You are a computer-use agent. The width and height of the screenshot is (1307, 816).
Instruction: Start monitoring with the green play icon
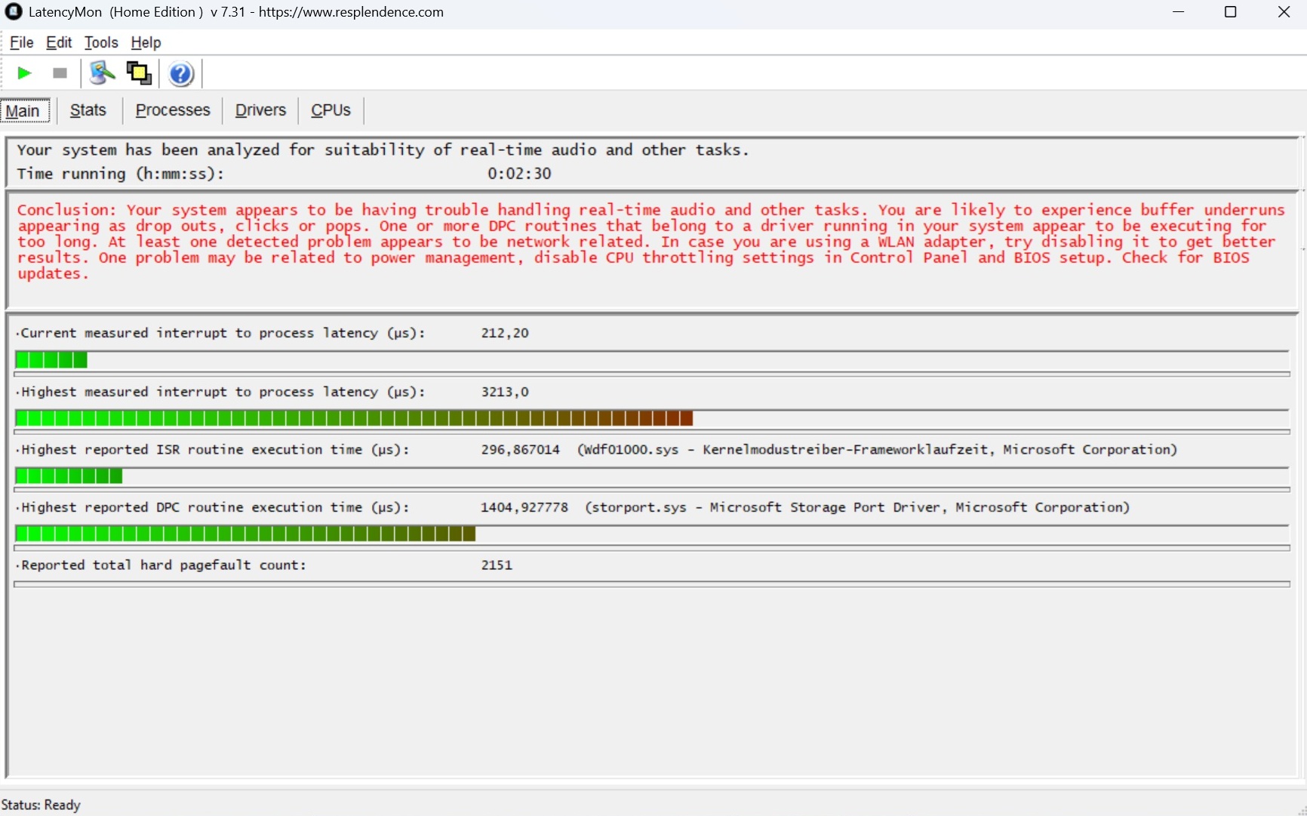(24, 73)
